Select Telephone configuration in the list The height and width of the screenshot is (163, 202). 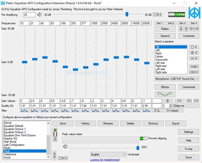(x=25, y=154)
